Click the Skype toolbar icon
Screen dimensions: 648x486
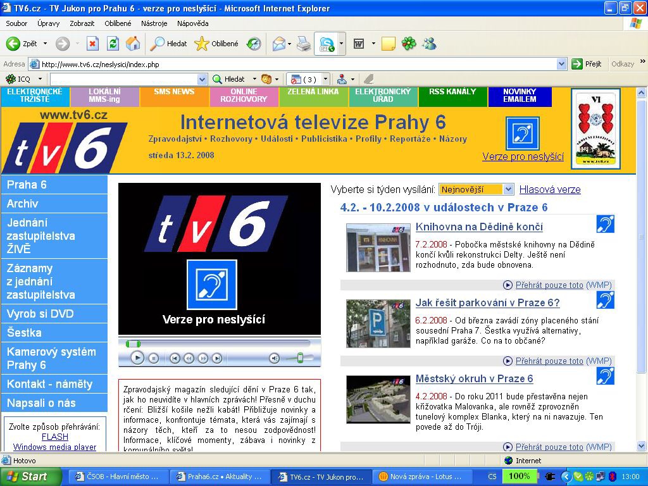327,44
